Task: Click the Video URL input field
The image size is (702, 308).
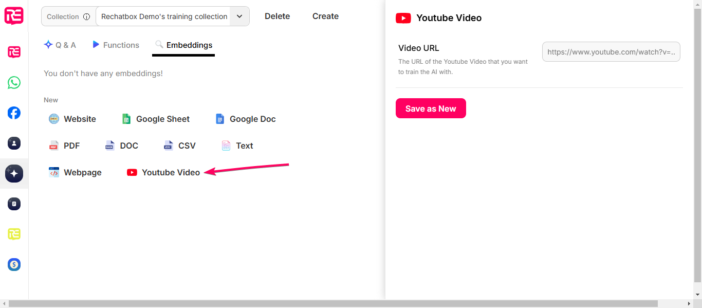Action: [611, 52]
